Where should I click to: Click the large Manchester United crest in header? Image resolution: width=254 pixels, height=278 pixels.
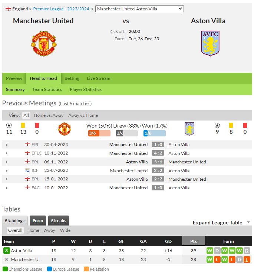[44, 44]
